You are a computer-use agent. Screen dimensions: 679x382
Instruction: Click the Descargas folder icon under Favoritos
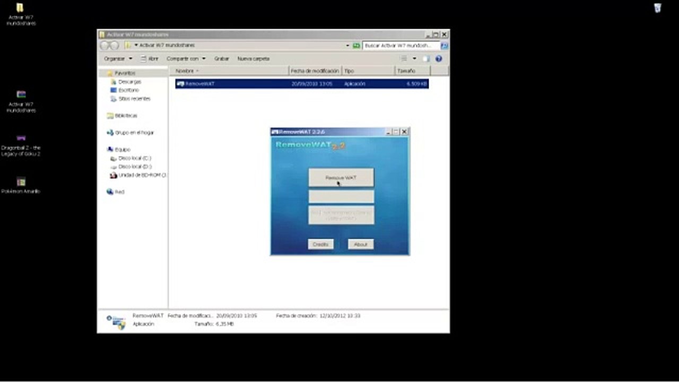click(x=114, y=82)
